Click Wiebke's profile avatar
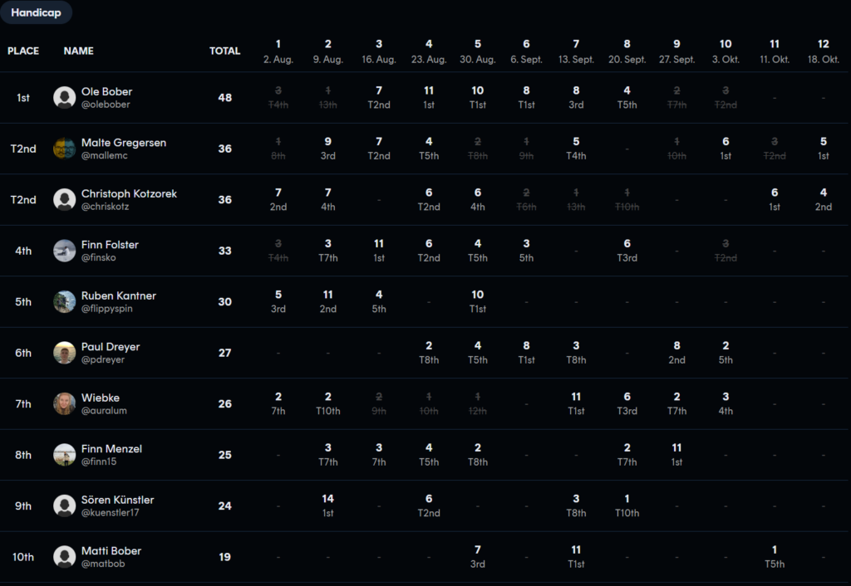 [65, 404]
